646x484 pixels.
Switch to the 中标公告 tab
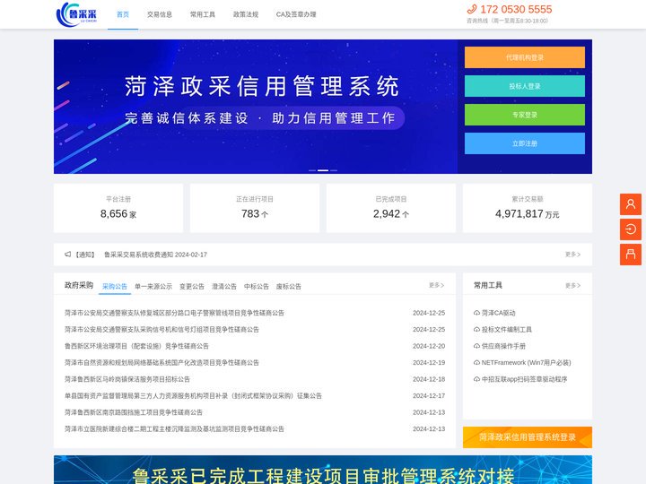pos(257,287)
